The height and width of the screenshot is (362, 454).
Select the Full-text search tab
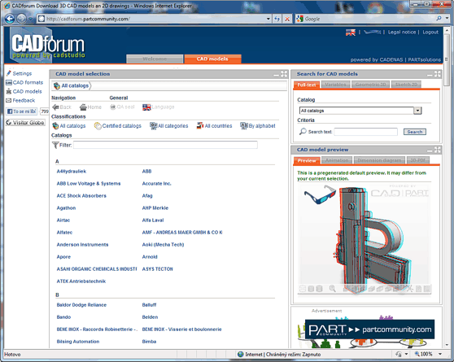coord(307,85)
